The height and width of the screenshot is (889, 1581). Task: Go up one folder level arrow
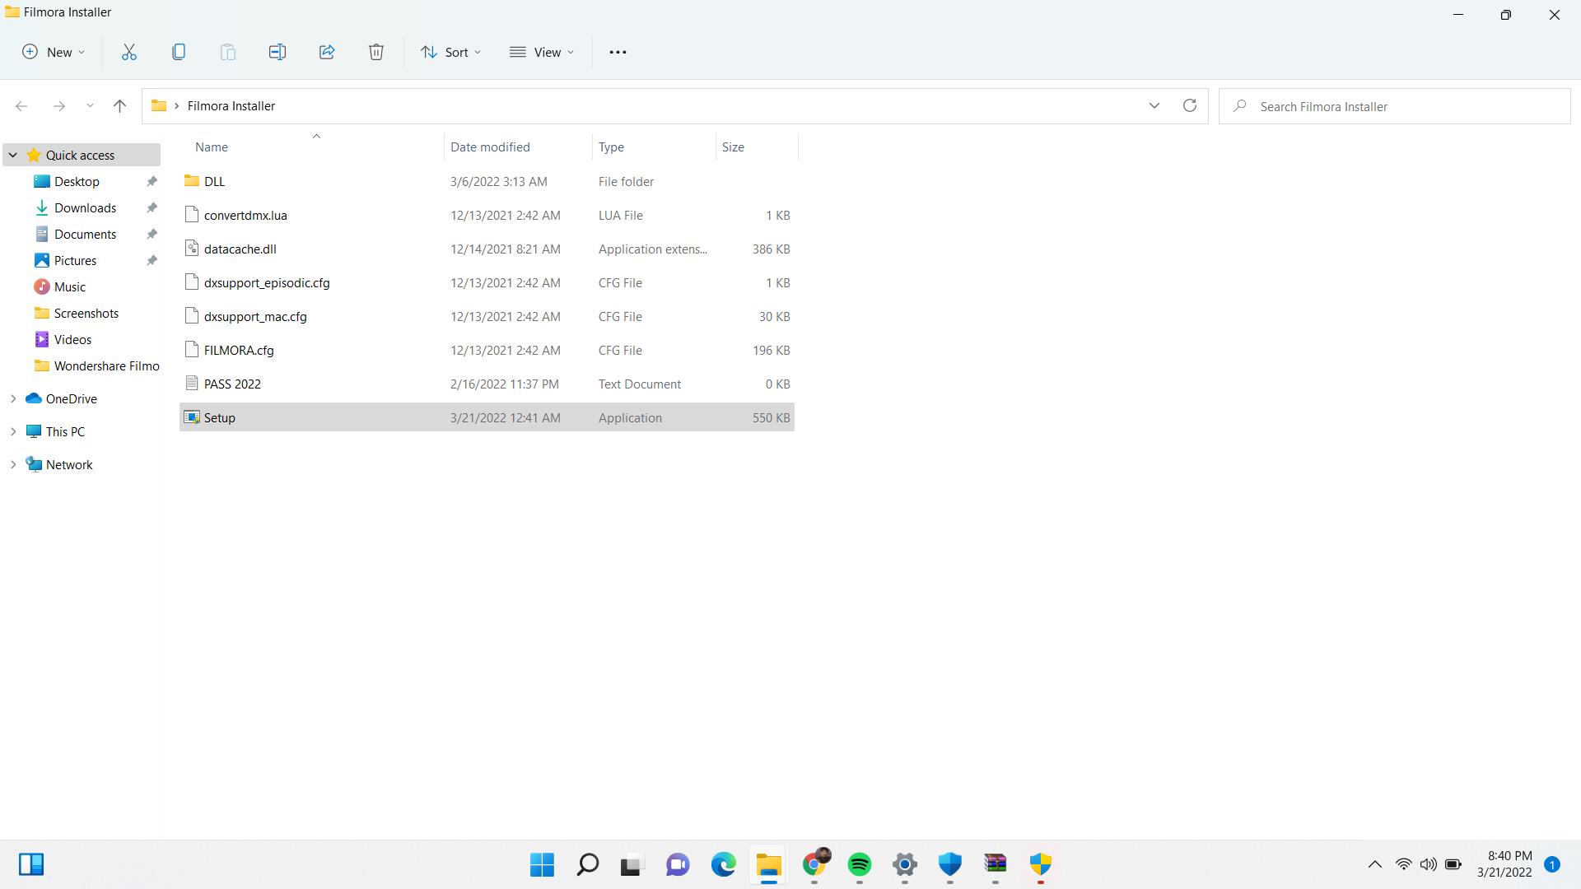coord(119,106)
